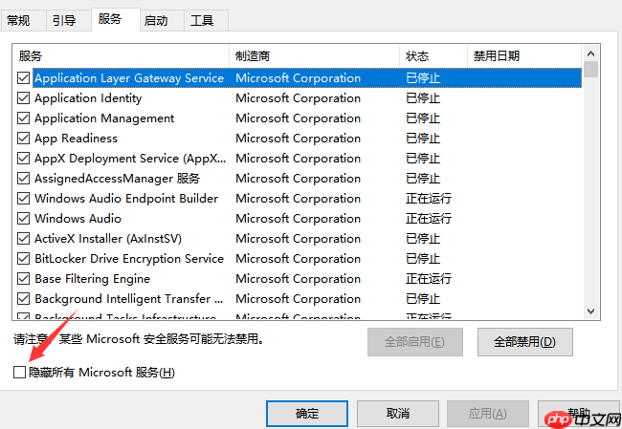Uncheck Background Intelligent Transfer checkbox
The image size is (622, 429).
(23, 299)
